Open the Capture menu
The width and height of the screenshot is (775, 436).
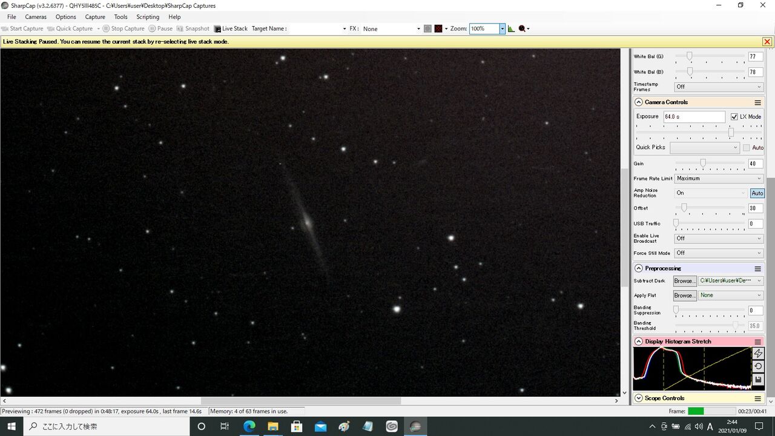95,17
